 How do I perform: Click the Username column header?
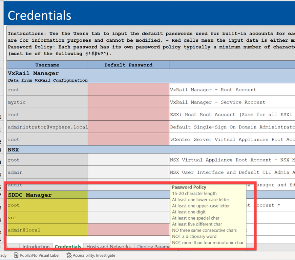pyautogui.click(x=47, y=65)
